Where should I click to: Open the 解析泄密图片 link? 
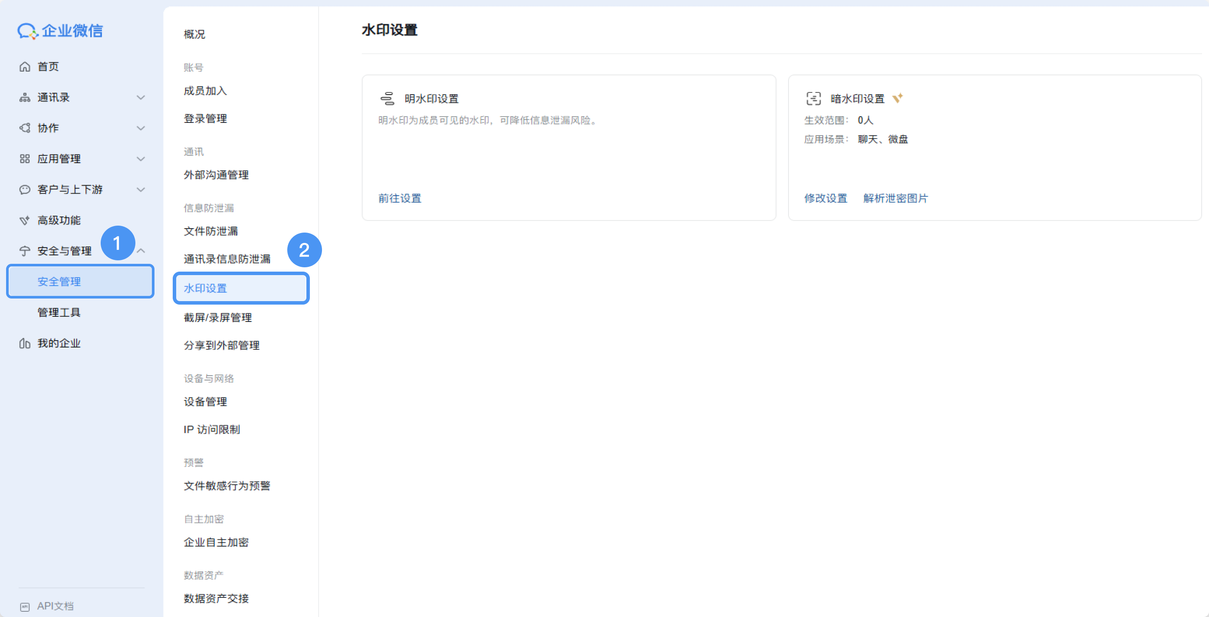coord(896,198)
